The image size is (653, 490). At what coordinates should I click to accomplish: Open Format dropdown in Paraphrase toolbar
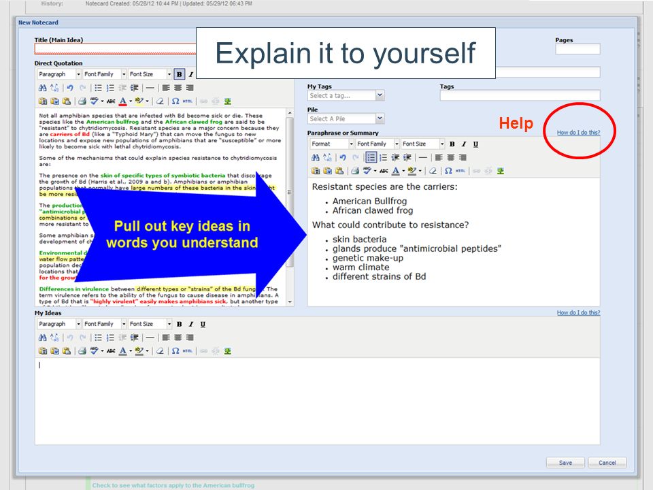pos(332,144)
